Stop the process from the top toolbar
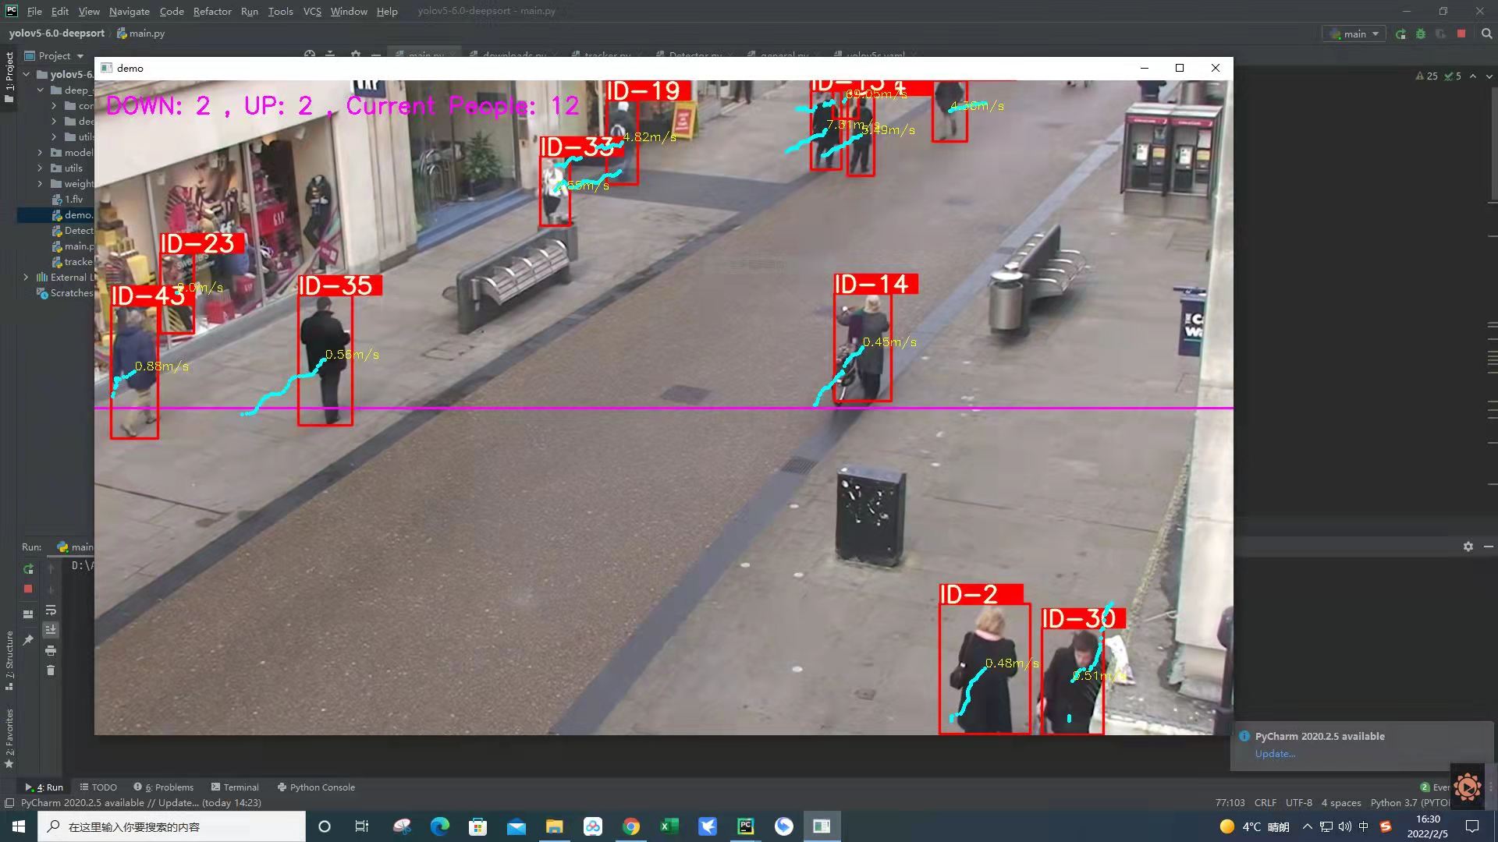Screen dimensions: 1498x842 [1461, 34]
